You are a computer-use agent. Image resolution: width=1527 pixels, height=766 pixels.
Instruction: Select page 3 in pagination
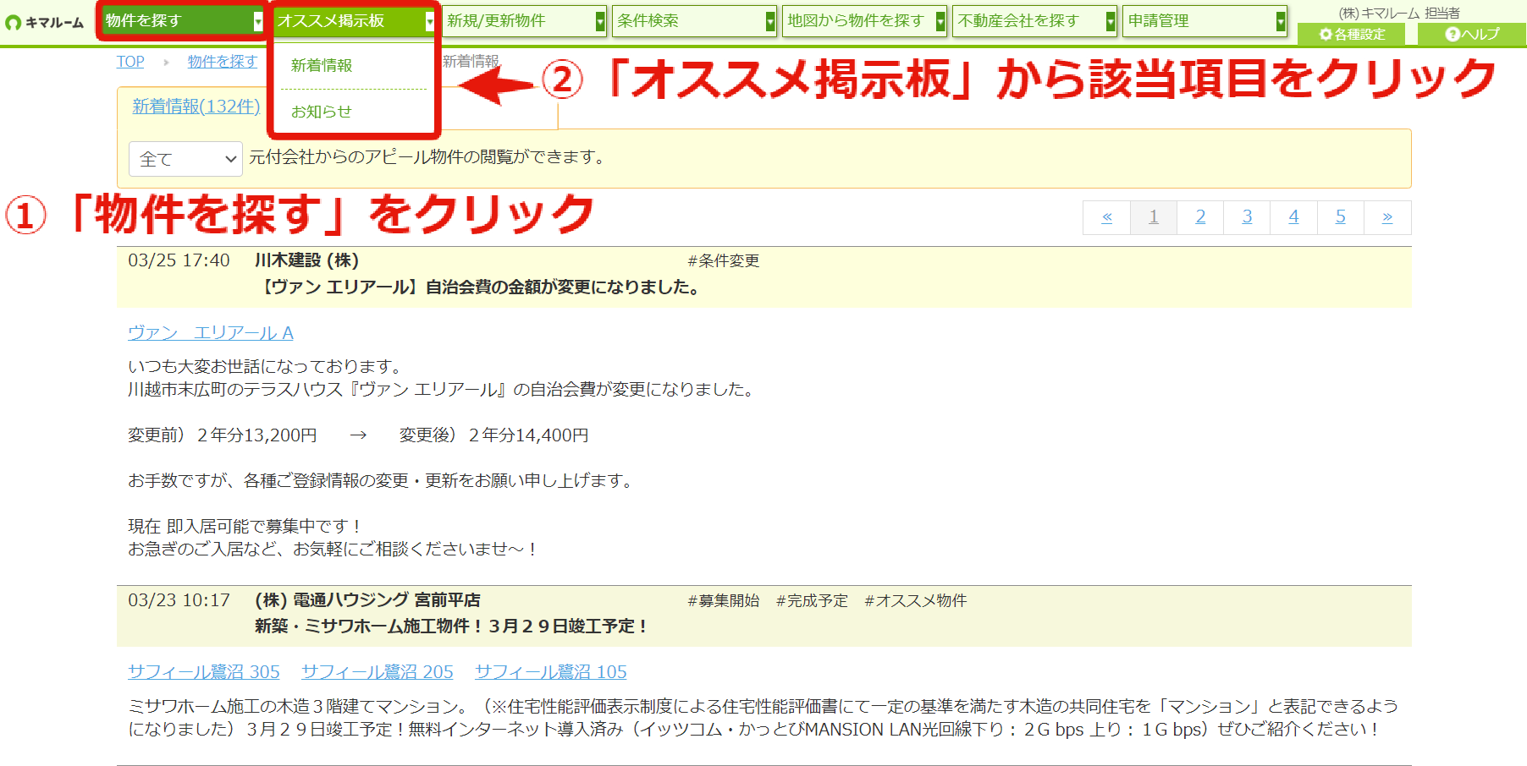coord(1247,217)
